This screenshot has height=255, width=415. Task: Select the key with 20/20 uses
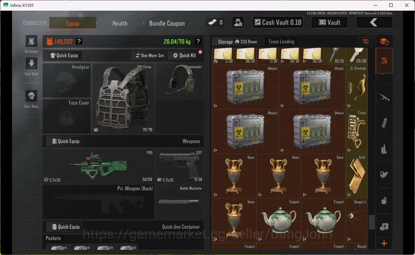tap(357, 56)
